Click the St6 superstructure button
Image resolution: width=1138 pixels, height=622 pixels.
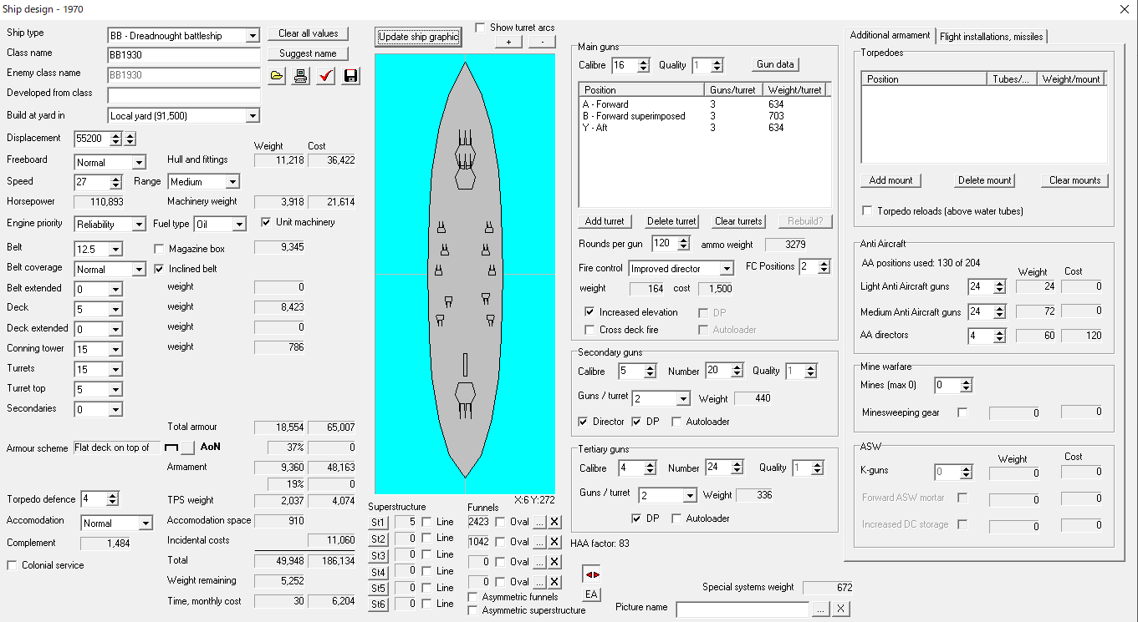point(379,604)
